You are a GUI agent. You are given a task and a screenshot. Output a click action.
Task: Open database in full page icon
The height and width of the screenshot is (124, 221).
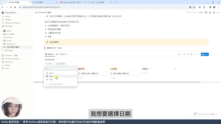click(195, 54)
